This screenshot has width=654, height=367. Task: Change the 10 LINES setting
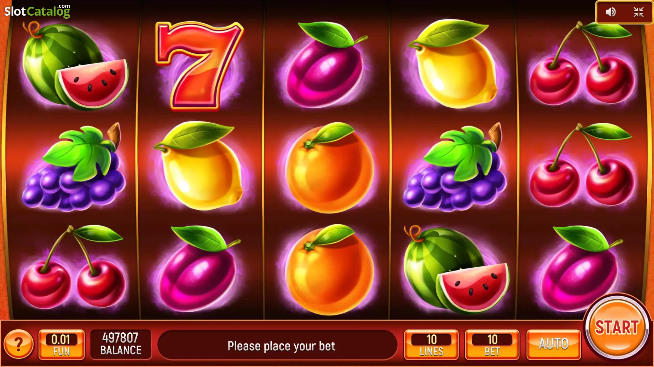(x=431, y=344)
